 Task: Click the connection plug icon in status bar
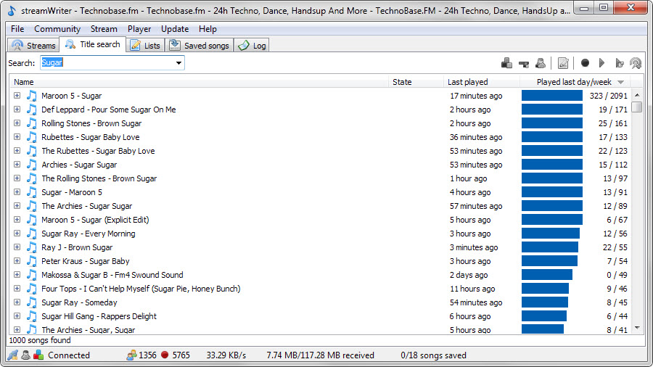pyautogui.click(x=12, y=355)
